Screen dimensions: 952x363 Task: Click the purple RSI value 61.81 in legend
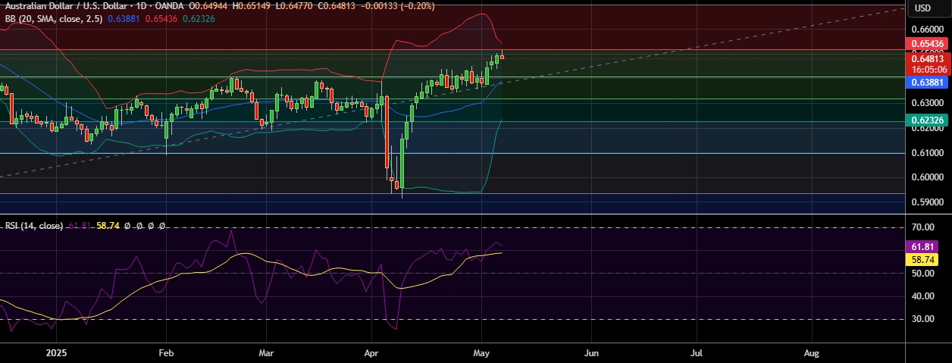click(80, 226)
